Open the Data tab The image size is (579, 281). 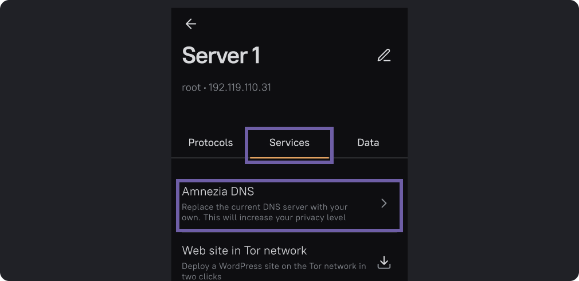tap(367, 143)
